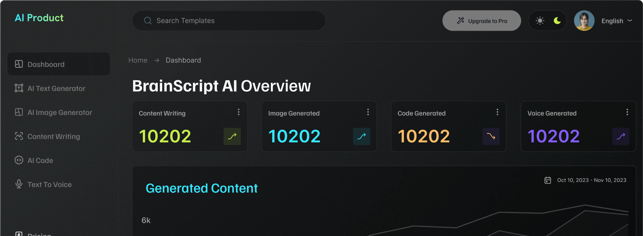Click the AI Product logo
The height and width of the screenshot is (236, 643).
click(x=39, y=18)
